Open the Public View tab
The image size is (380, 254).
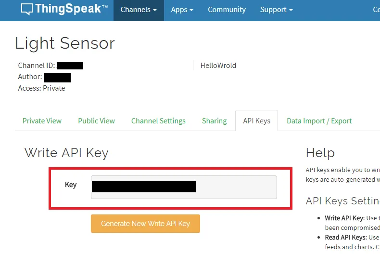[x=96, y=121]
